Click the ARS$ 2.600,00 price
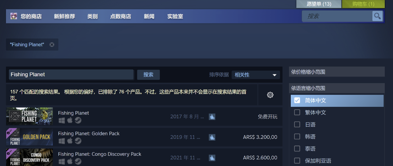 click(260, 158)
